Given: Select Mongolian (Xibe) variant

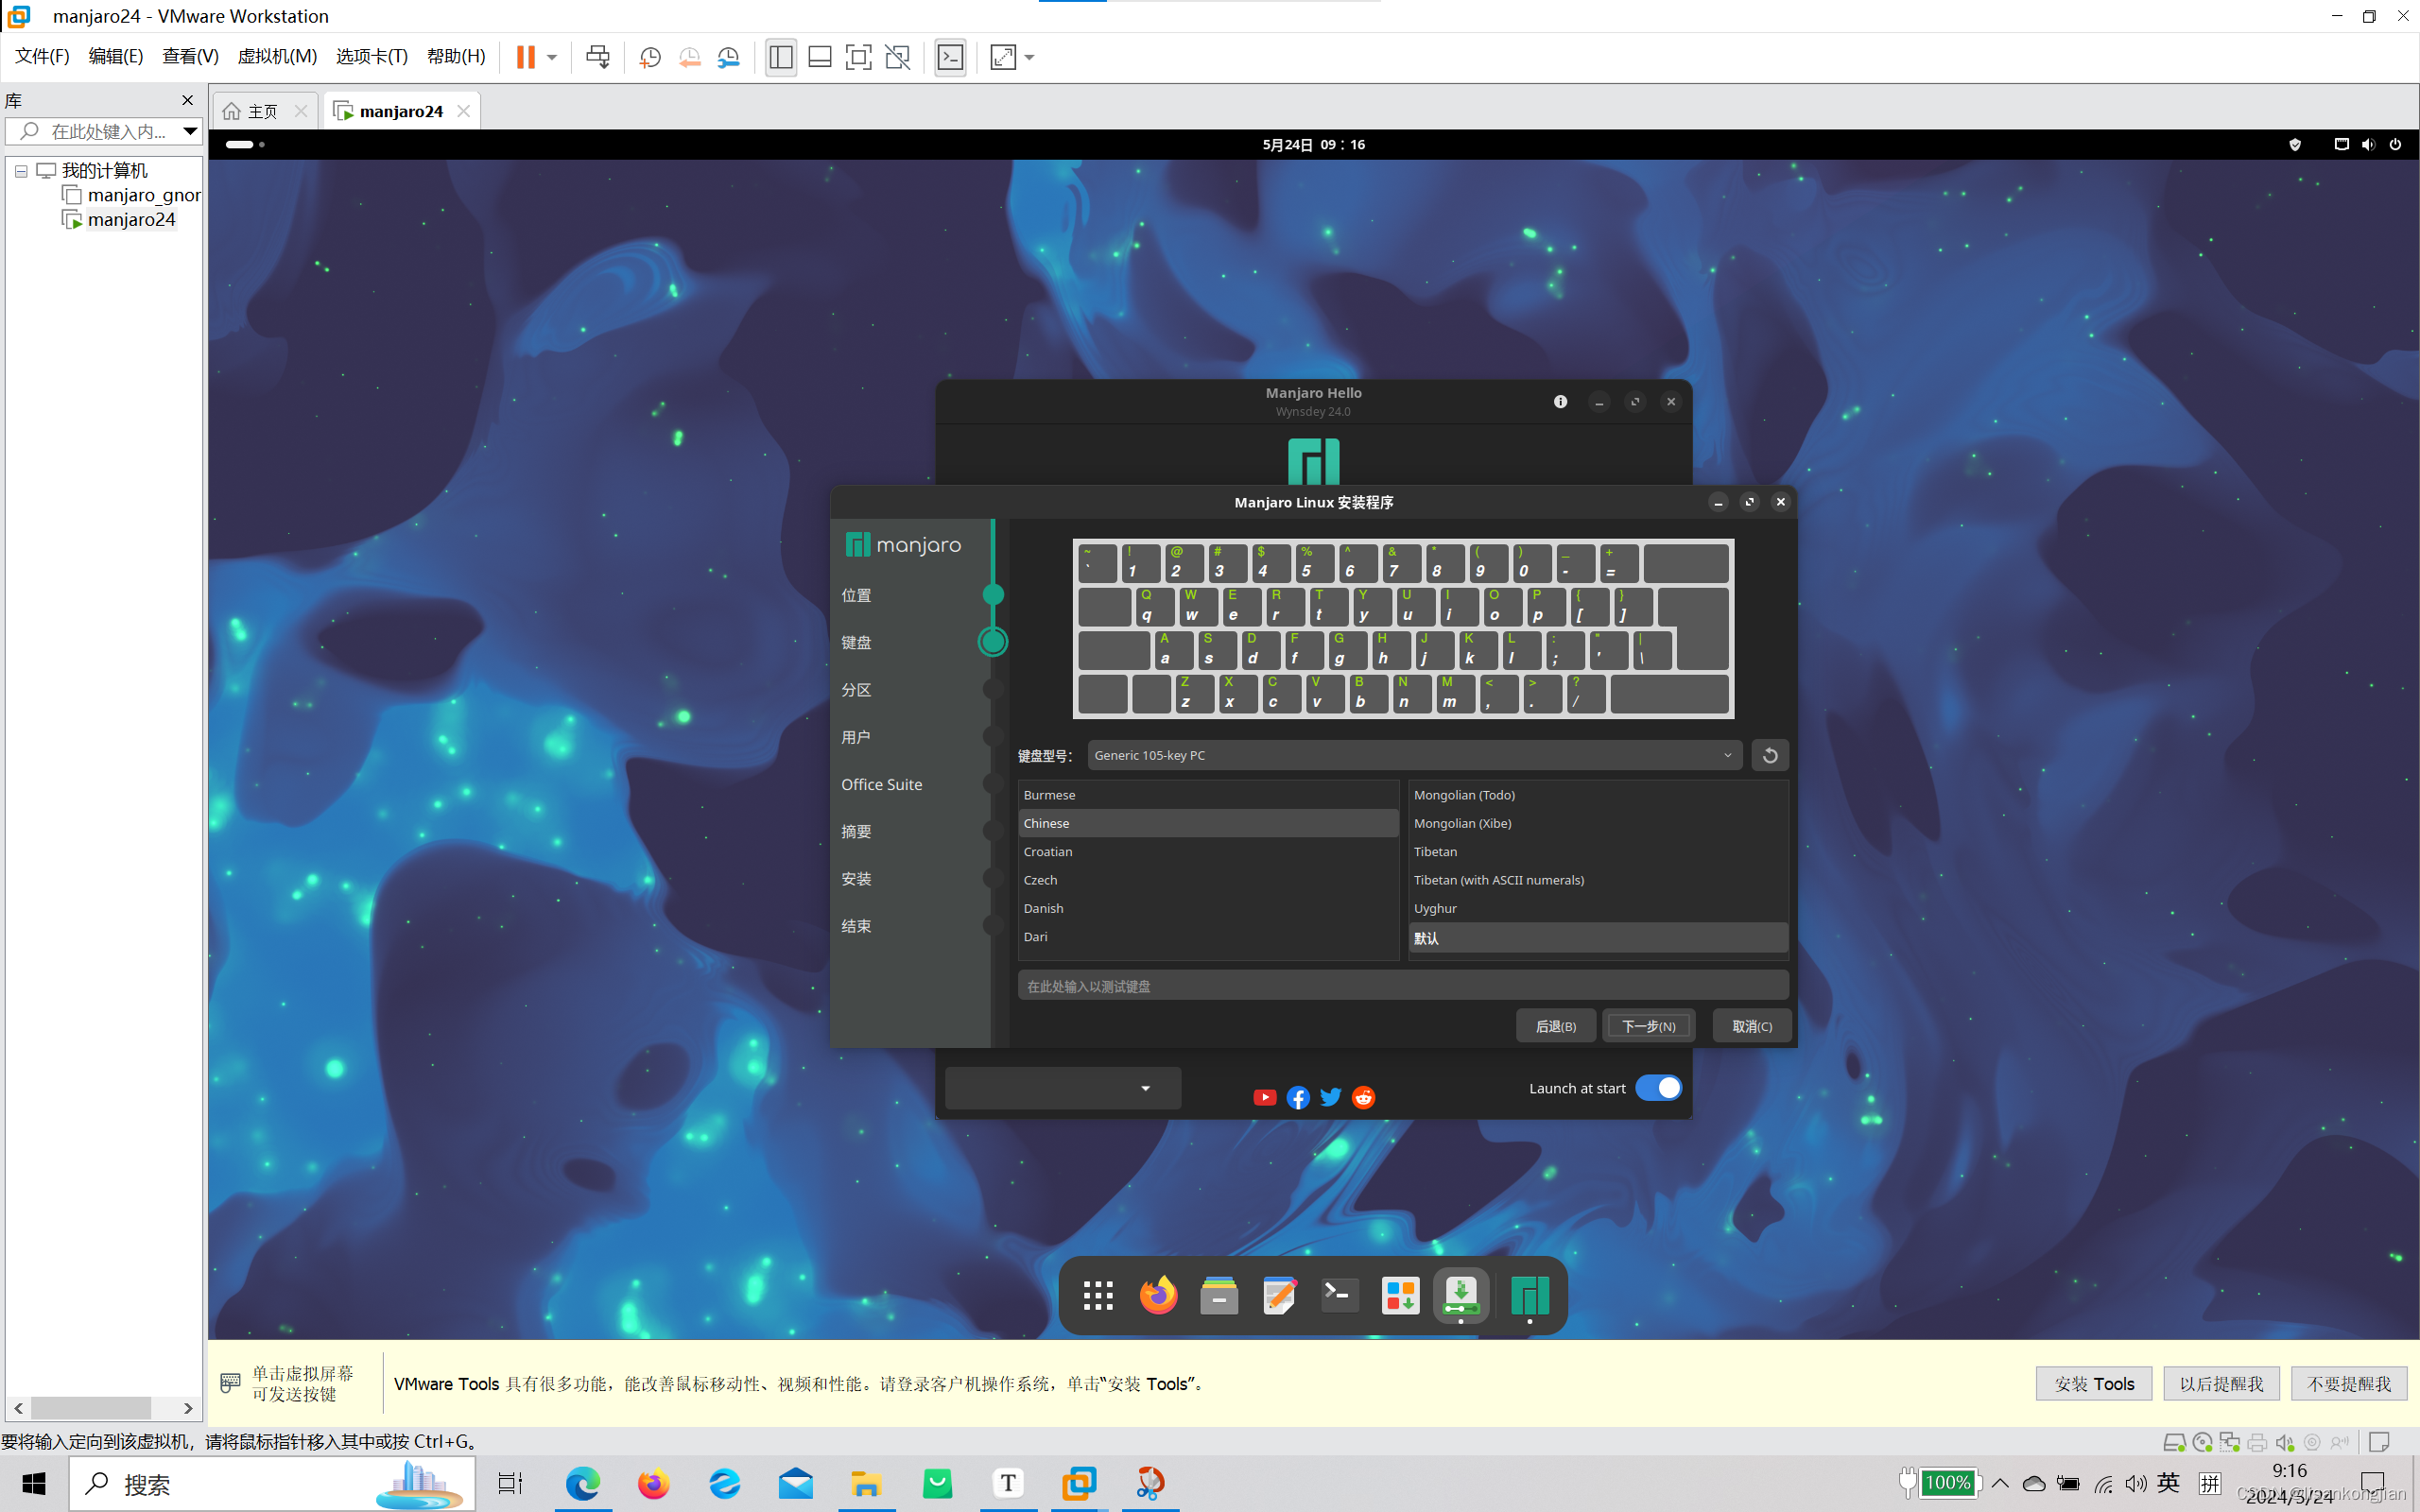Looking at the screenshot, I should click(x=1598, y=823).
